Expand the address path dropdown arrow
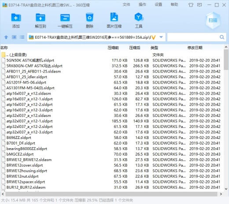The image size is (229, 204). 161,37
